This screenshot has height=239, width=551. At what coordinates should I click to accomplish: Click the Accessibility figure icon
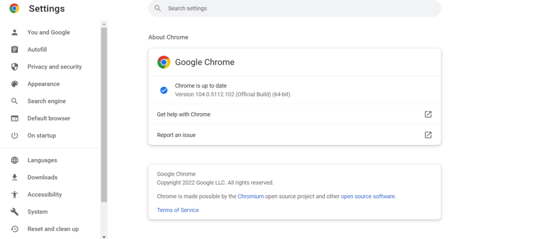(15, 194)
